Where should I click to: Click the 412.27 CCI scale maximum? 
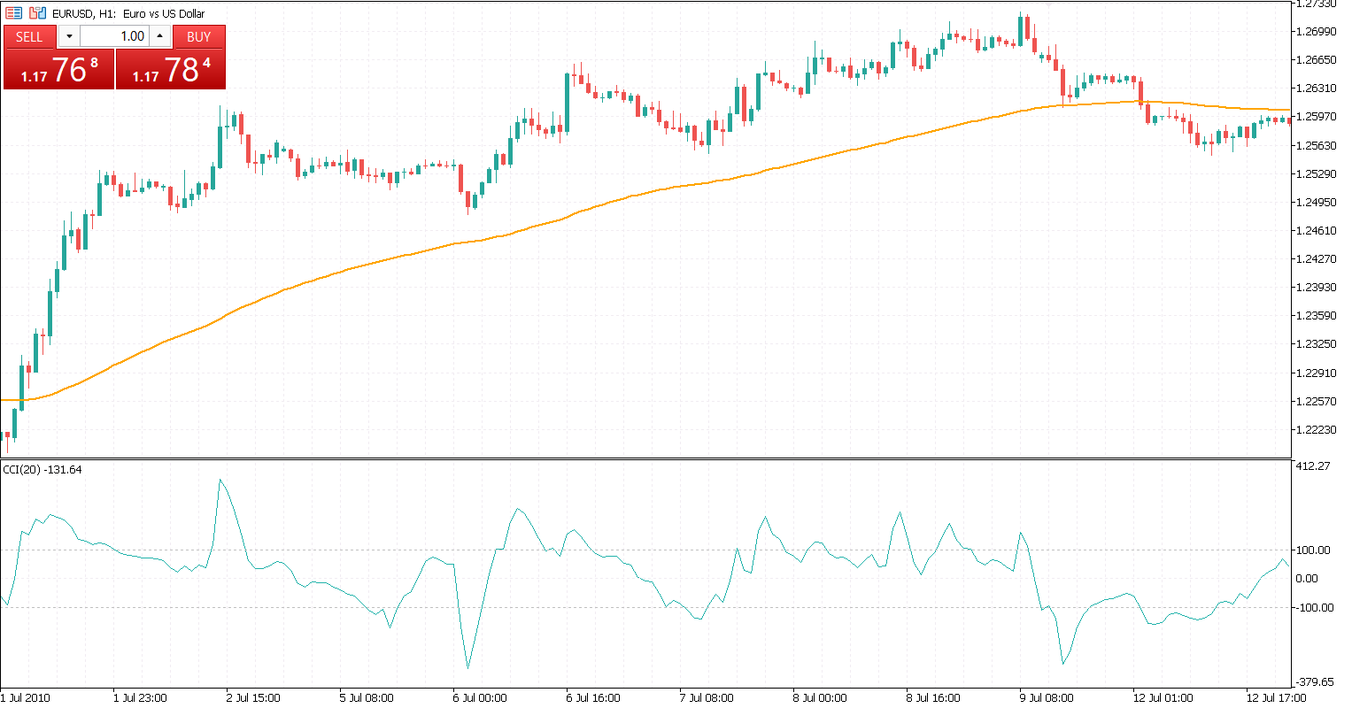click(1314, 466)
